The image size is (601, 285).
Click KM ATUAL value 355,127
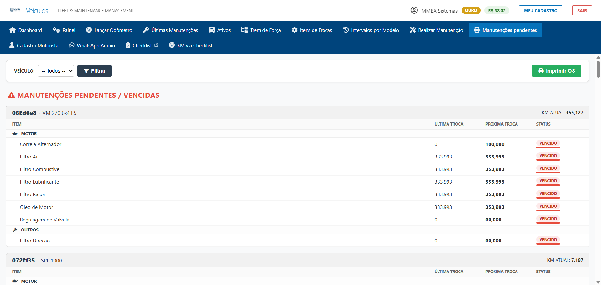tap(574, 112)
